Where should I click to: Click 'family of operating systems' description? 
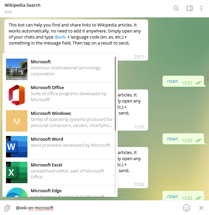click(72, 122)
